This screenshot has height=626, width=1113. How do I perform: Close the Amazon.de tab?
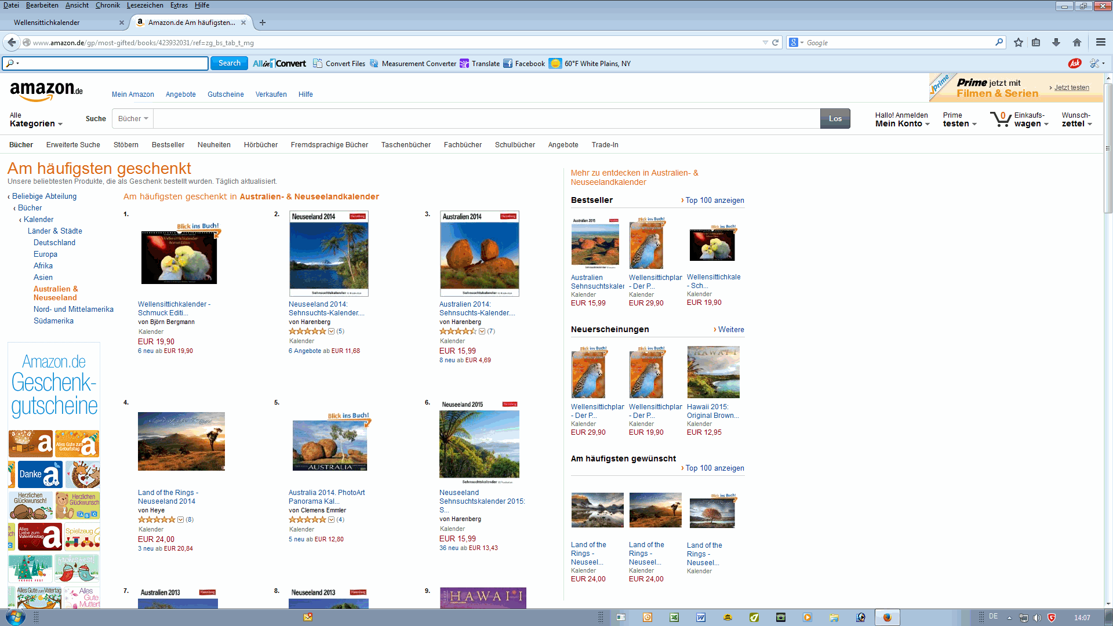point(243,23)
